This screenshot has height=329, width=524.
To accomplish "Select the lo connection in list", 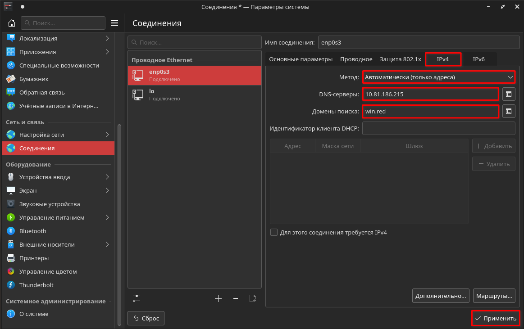I will (x=194, y=95).
